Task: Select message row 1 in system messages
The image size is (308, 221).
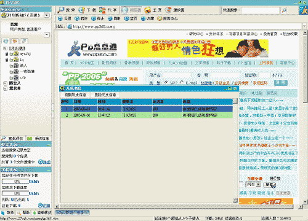Action: (147, 109)
